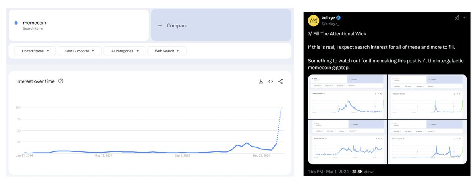
Task: Open the embed code icon
Action: point(271,81)
